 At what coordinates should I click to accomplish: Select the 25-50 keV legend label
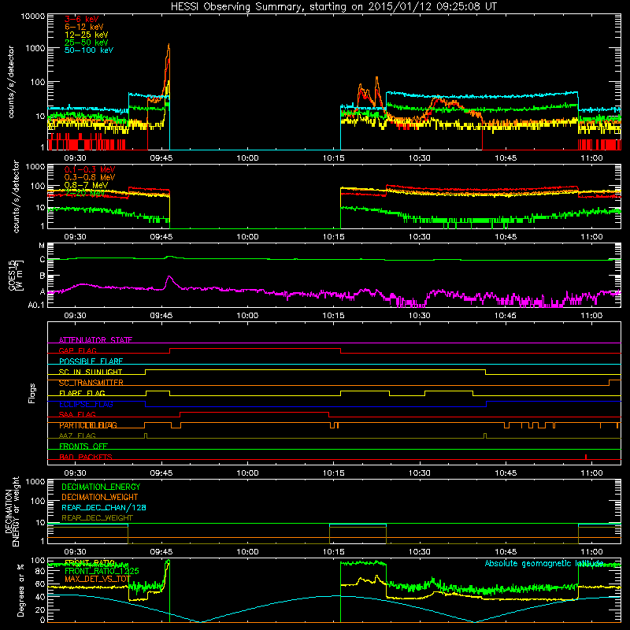coord(87,43)
